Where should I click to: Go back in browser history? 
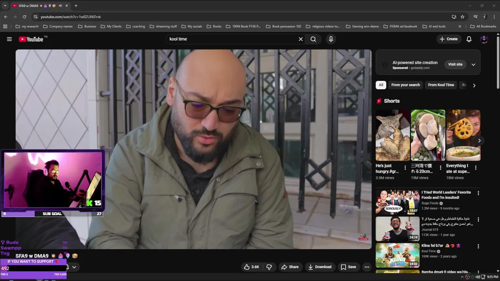pos(5,17)
